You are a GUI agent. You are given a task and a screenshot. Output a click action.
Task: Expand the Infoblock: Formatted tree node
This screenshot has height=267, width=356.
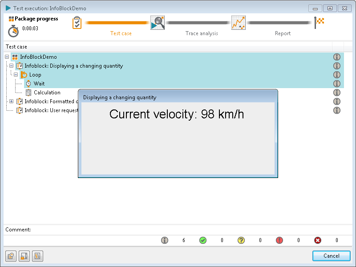tap(12, 101)
